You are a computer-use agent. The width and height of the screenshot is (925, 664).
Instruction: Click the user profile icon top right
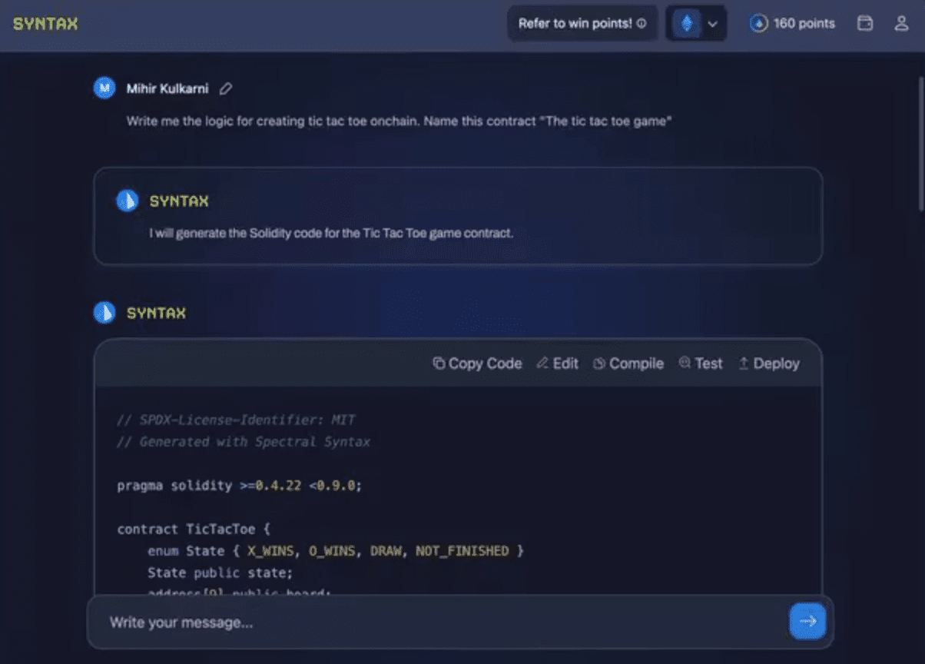pyautogui.click(x=900, y=23)
